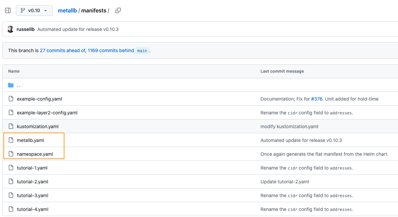Open the '..' parent directory entry
The height and width of the screenshot is (217, 398).
(19, 85)
